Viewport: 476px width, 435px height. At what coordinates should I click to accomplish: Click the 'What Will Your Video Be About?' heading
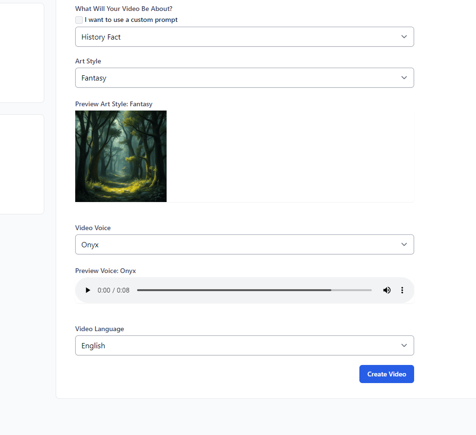(124, 9)
